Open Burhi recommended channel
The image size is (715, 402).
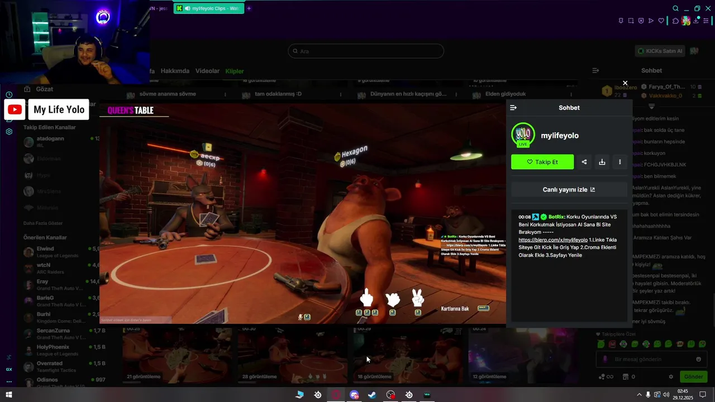[x=61, y=317]
